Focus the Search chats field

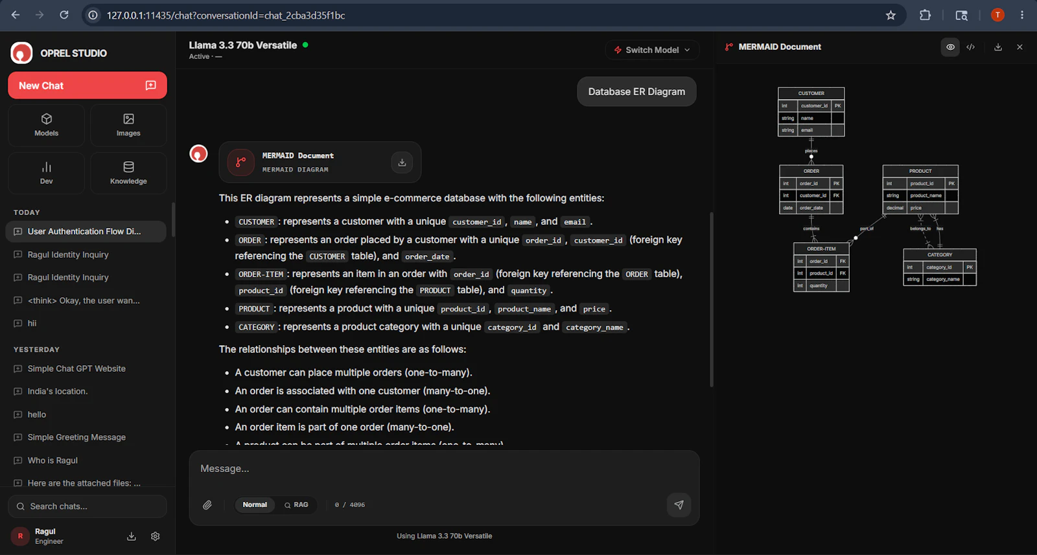(87, 506)
